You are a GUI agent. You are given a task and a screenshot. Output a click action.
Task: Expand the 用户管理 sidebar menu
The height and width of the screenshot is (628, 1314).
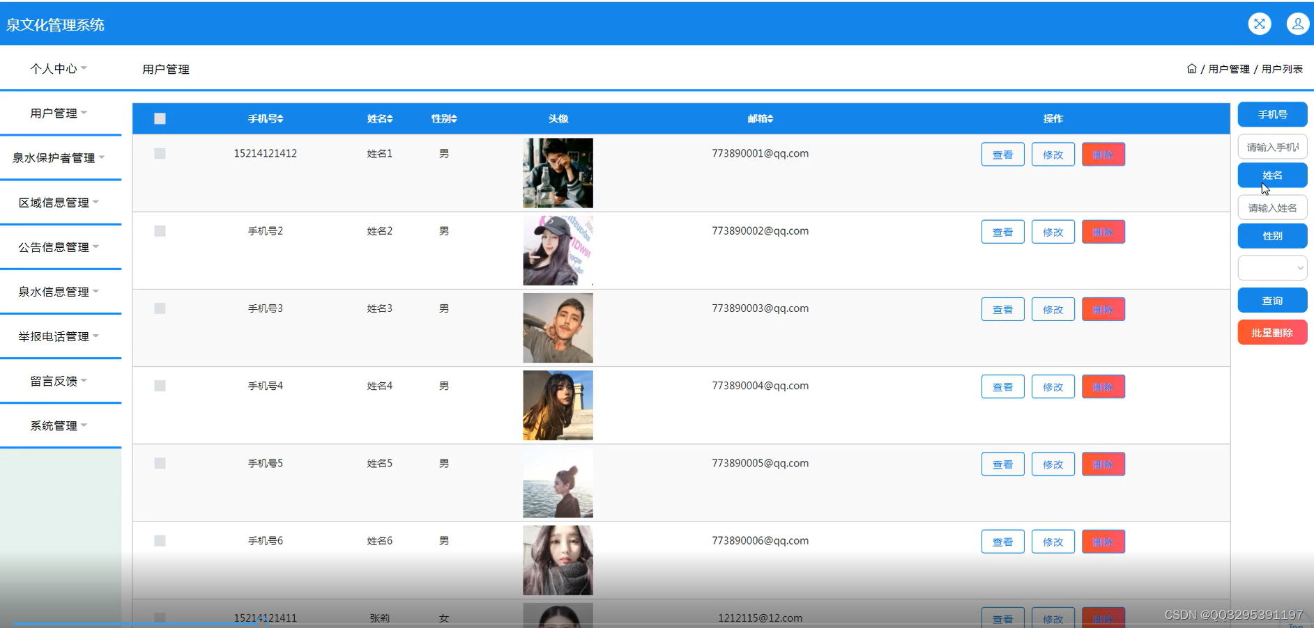point(59,113)
